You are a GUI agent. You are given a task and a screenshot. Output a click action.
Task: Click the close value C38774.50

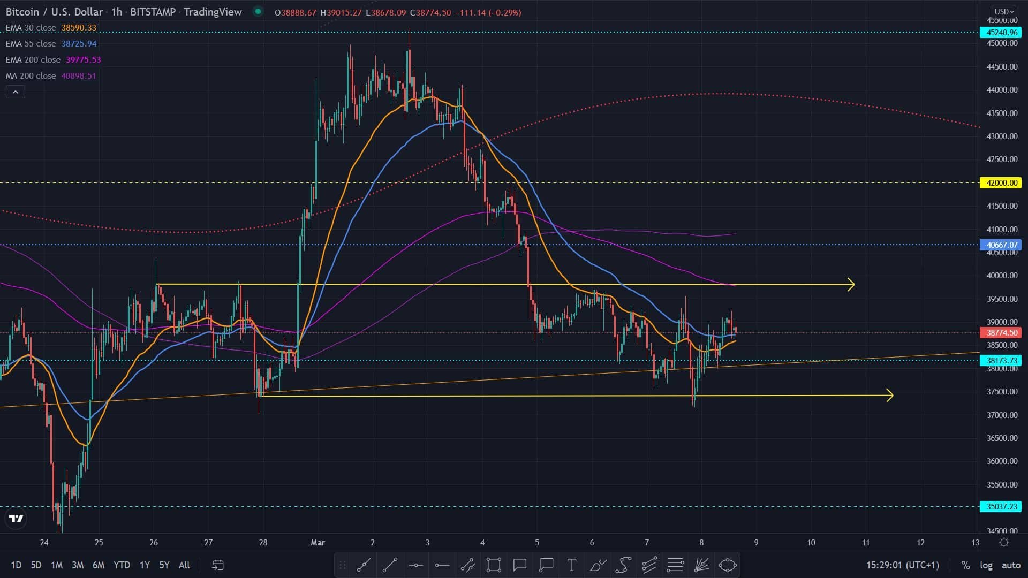coord(430,12)
